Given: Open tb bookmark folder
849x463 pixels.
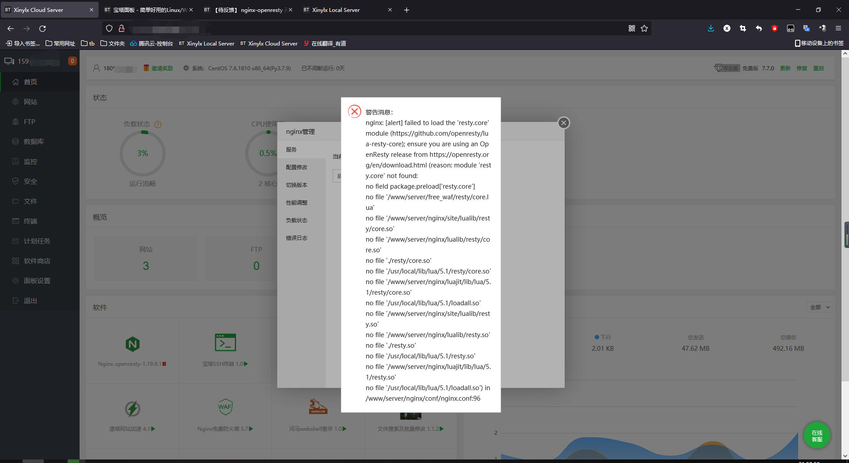Looking at the screenshot, I should click(x=88, y=43).
